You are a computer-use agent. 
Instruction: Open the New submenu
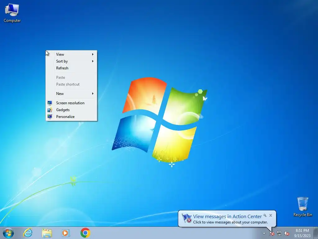pos(71,93)
